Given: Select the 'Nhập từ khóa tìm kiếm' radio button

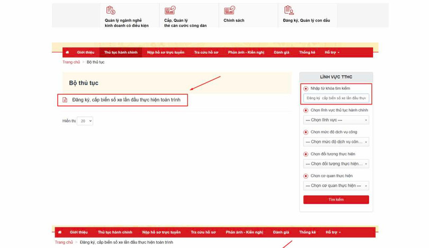Looking at the screenshot, I should [306, 89].
